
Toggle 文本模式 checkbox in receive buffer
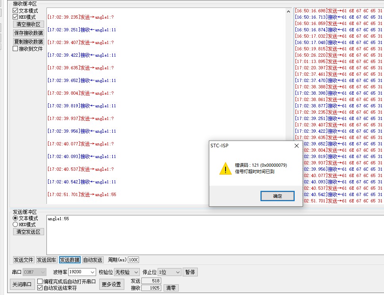(15, 11)
